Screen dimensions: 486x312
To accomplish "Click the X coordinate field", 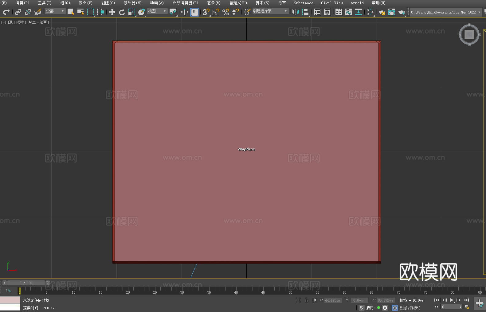I will coord(333,300).
